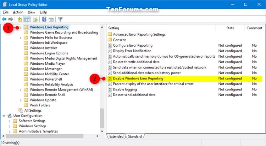Select Windows Mobility Center in tree
The height and width of the screenshot is (146, 266).
[x=49, y=74]
